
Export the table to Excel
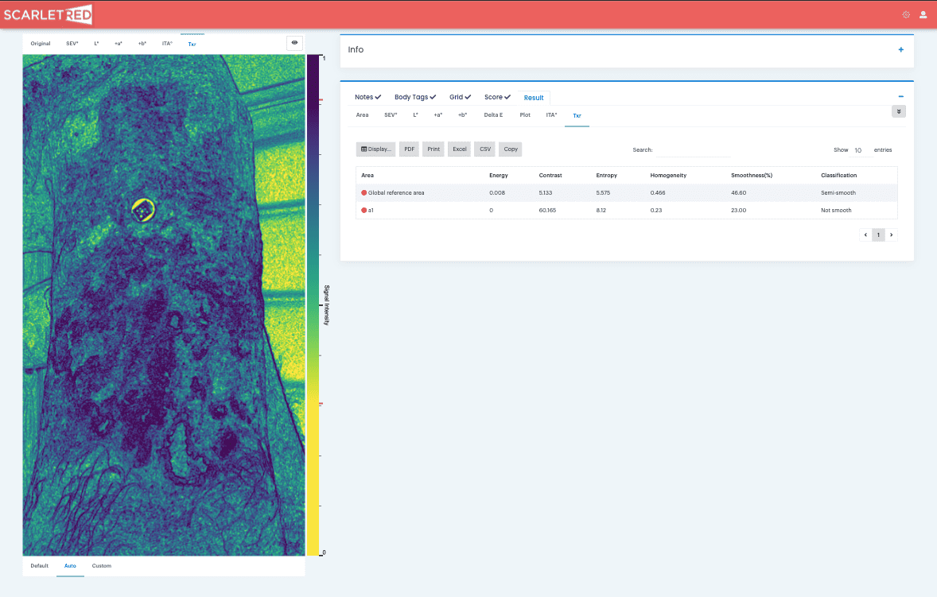pos(460,149)
